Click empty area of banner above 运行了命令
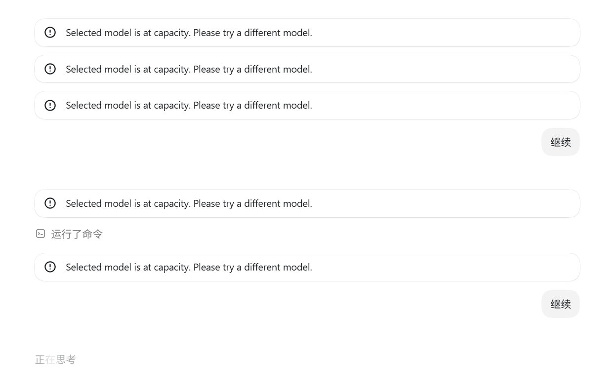This screenshot has height=388, width=615. (445, 203)
